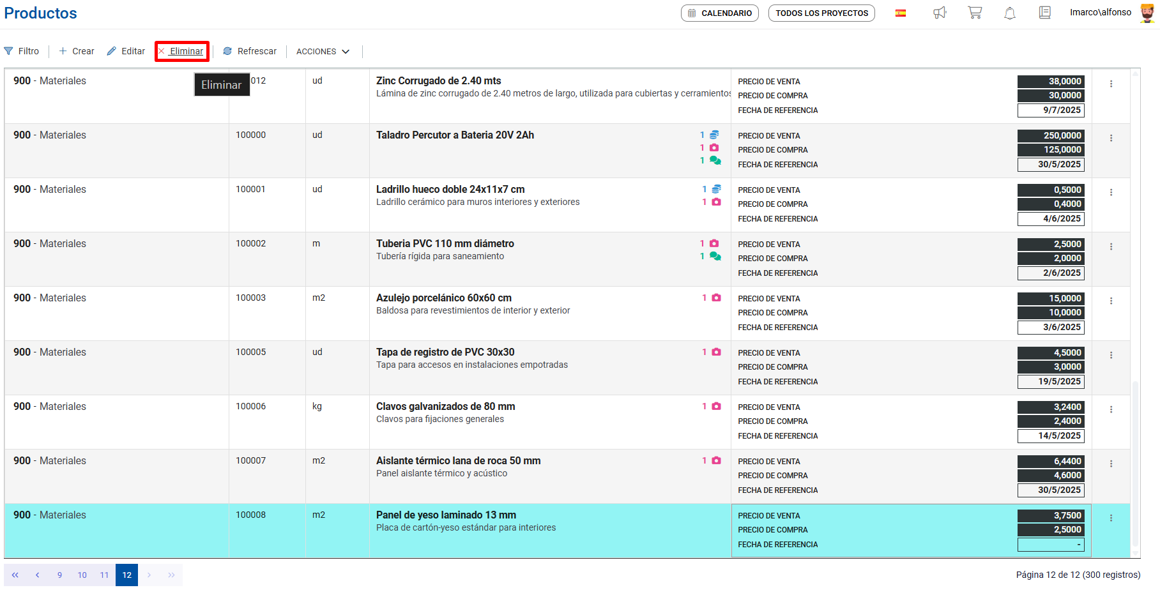
Task: Click Crear to add a product
Action: point(77,52)
